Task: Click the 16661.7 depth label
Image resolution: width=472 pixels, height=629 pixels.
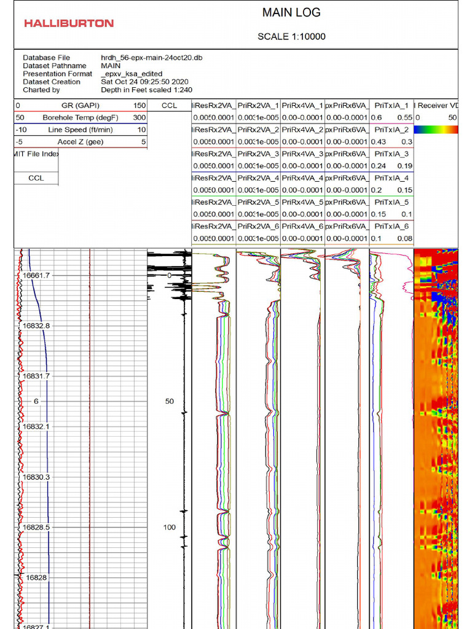Action: point(36,275)
